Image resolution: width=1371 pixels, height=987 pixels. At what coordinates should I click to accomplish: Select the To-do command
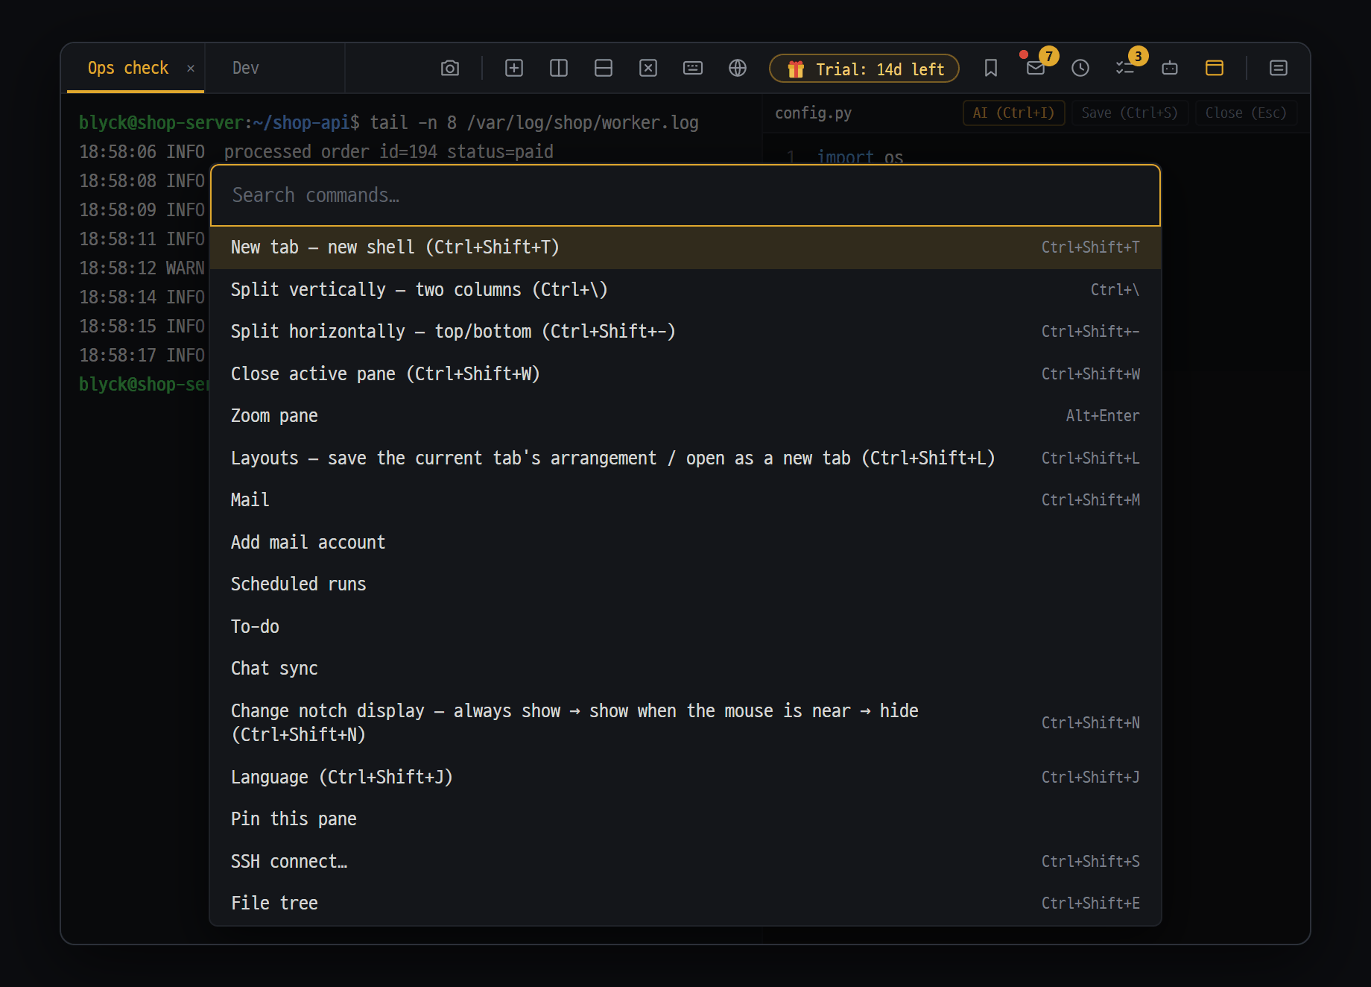click(x=685, y=627)
